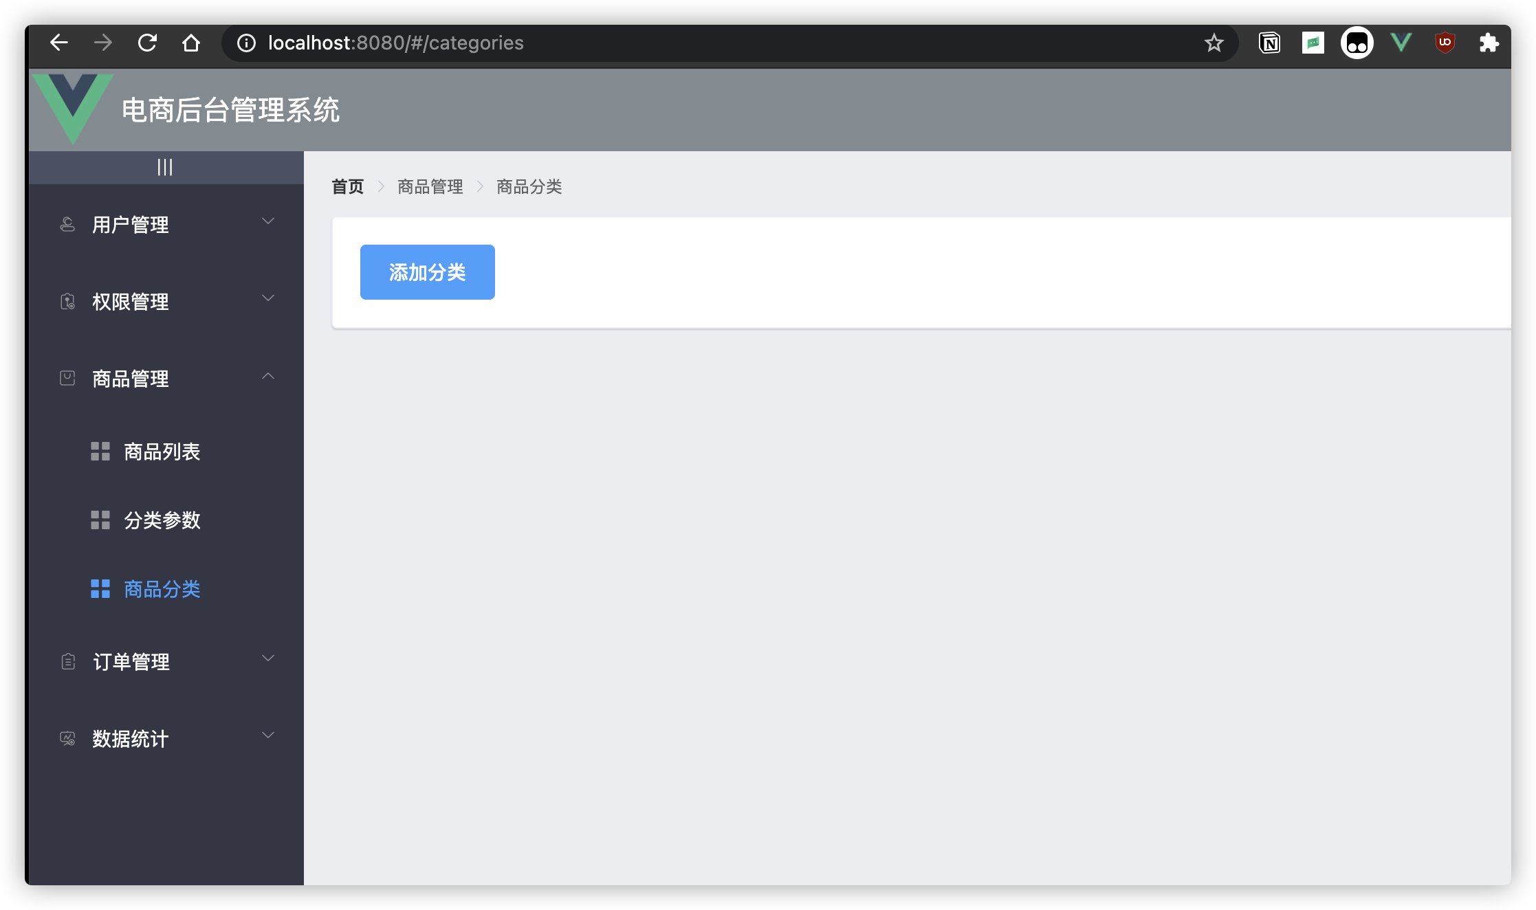Open the Notion extension icon
This screenshot has width=1536, height=910.
coord(1269,43)
